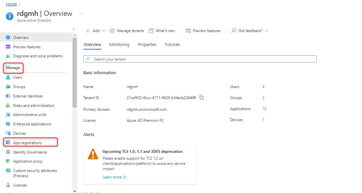Click the Manage tenants gear icon

click(112, 31)
